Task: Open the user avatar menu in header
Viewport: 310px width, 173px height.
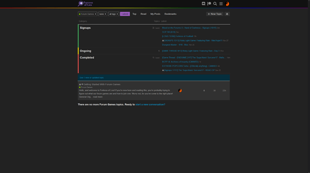Action: point(227,4)
